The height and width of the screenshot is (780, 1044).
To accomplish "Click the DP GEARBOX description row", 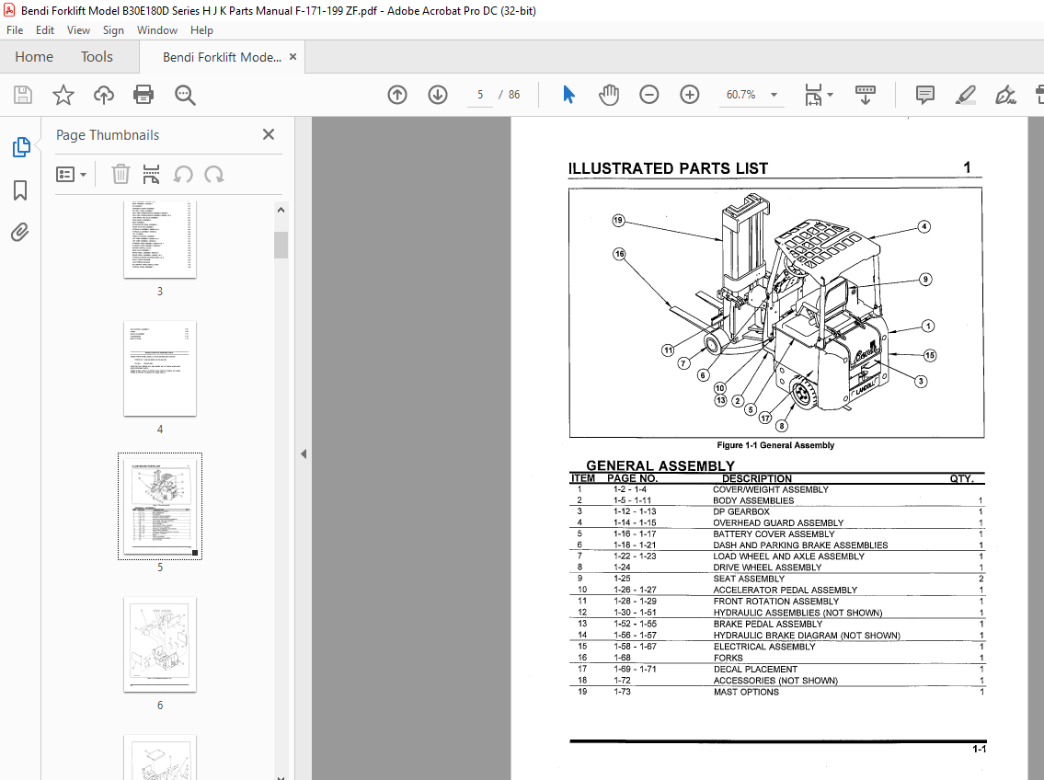I will [741, 511].
